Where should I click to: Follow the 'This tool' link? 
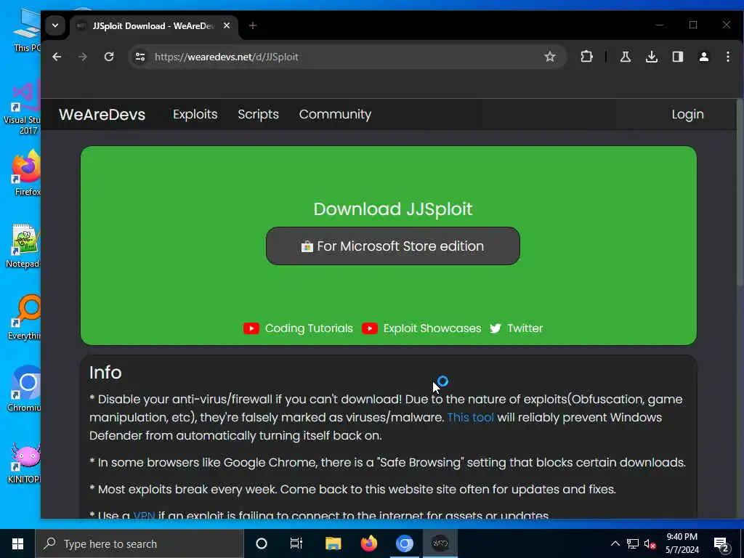point(470,418)
